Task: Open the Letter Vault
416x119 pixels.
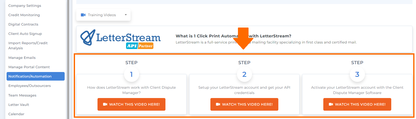Action: 19,105
